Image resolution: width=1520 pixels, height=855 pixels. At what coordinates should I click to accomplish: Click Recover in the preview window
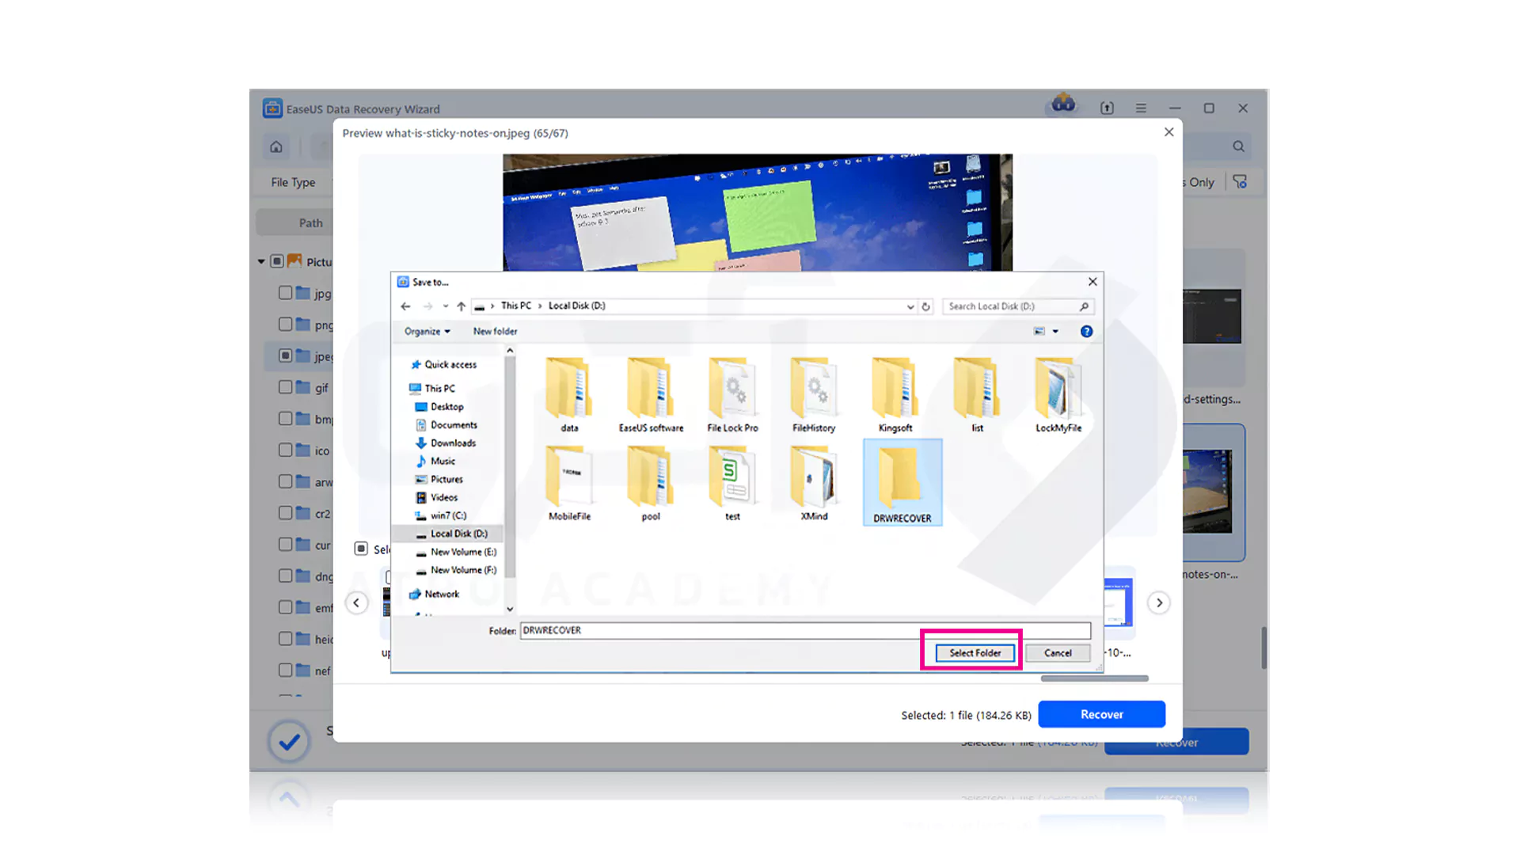point(1101,715)
